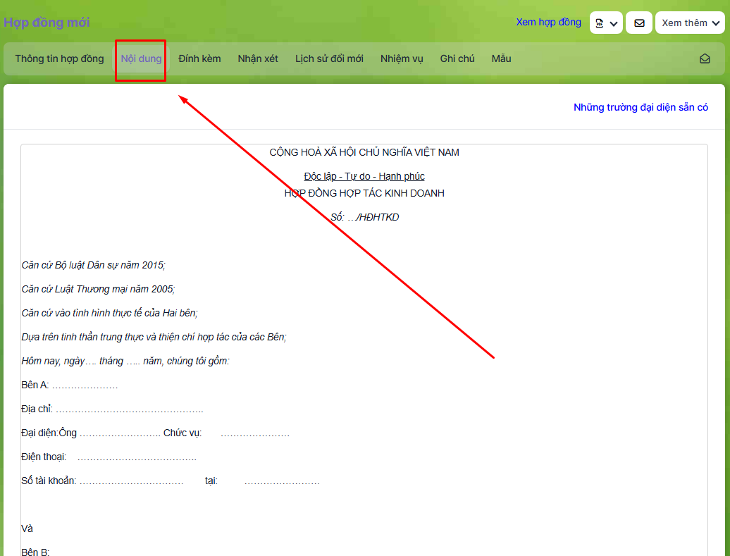The height and width of the screenshot is (556, 730).
Task: Select the Nội dung tab
Action: pos(141,58)
